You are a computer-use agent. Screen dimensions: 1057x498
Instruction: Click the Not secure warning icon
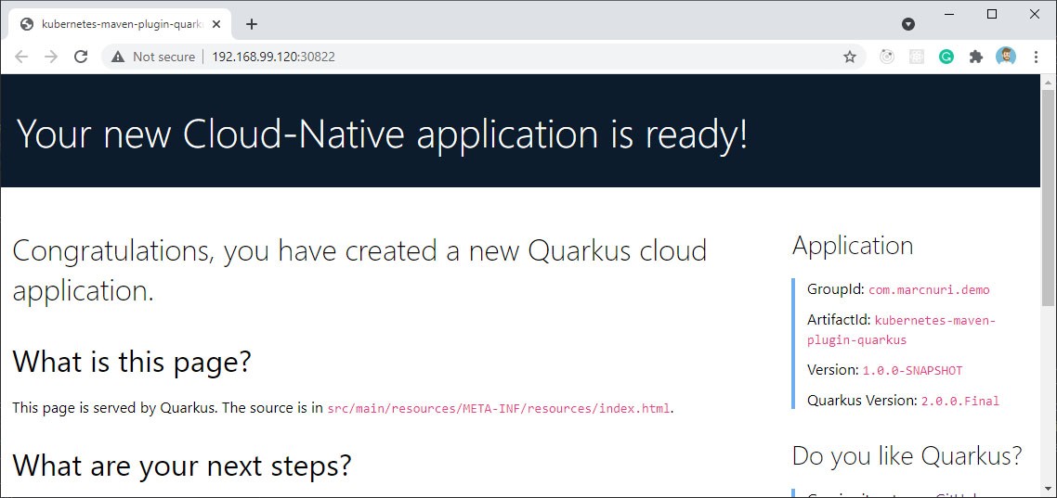click(x=118, y=57)
